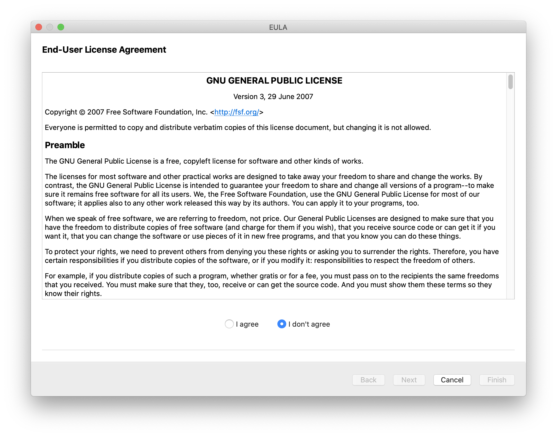Open the http://fsf.org/ hyperlink
This screenshot has height=437, width=557.
237,112
